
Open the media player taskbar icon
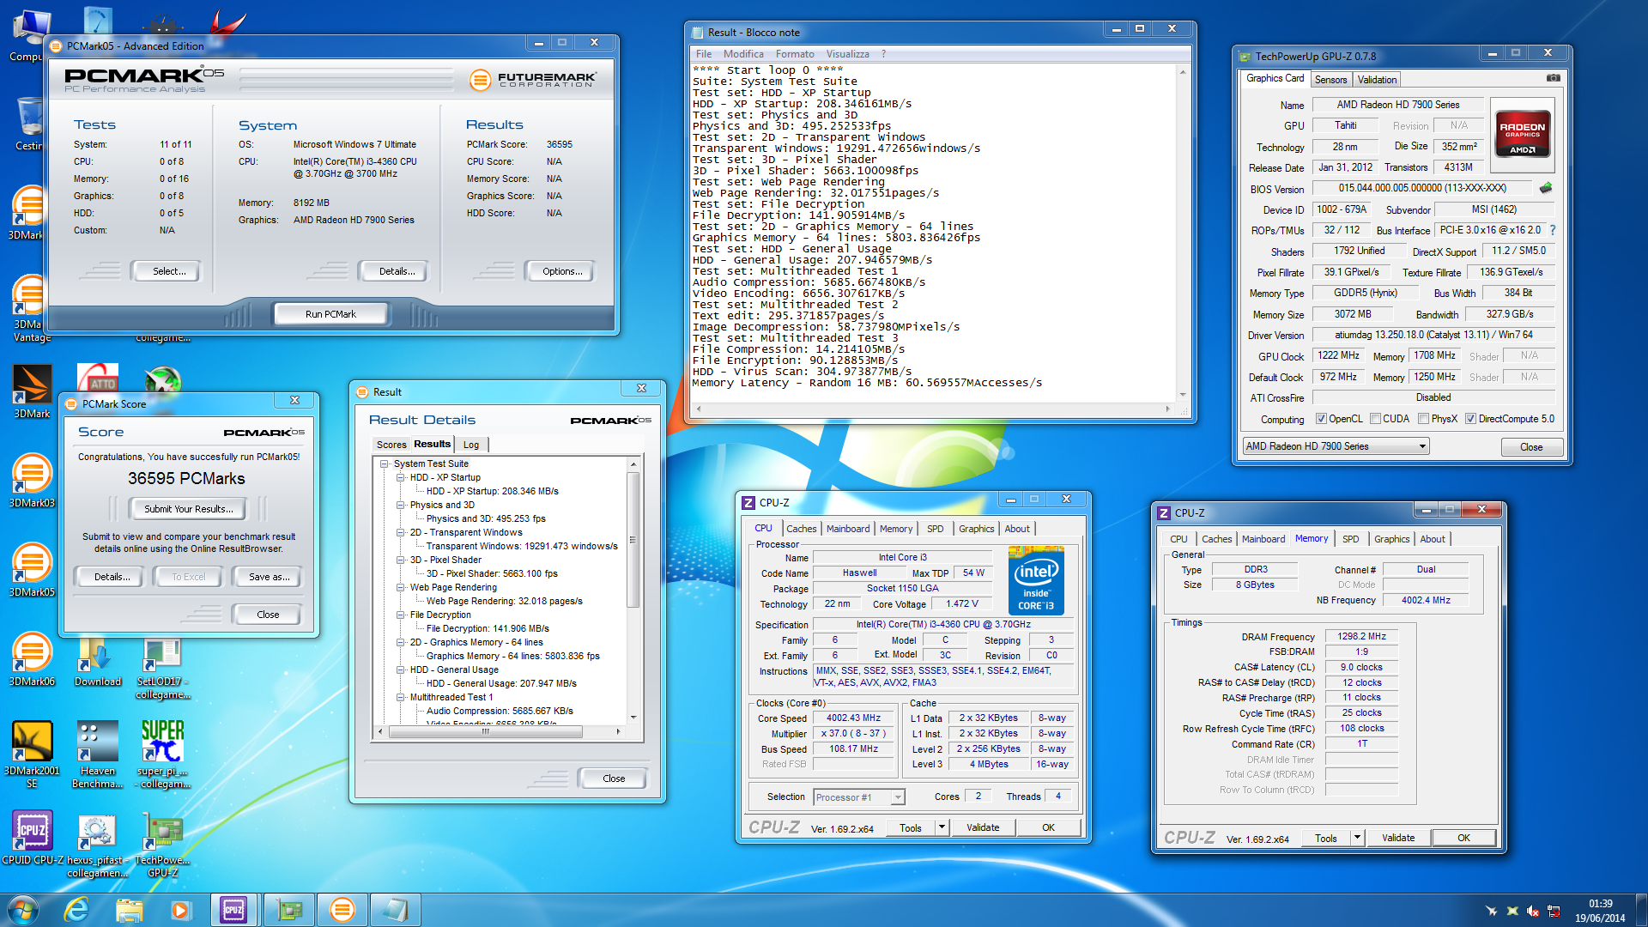[180, 909]
